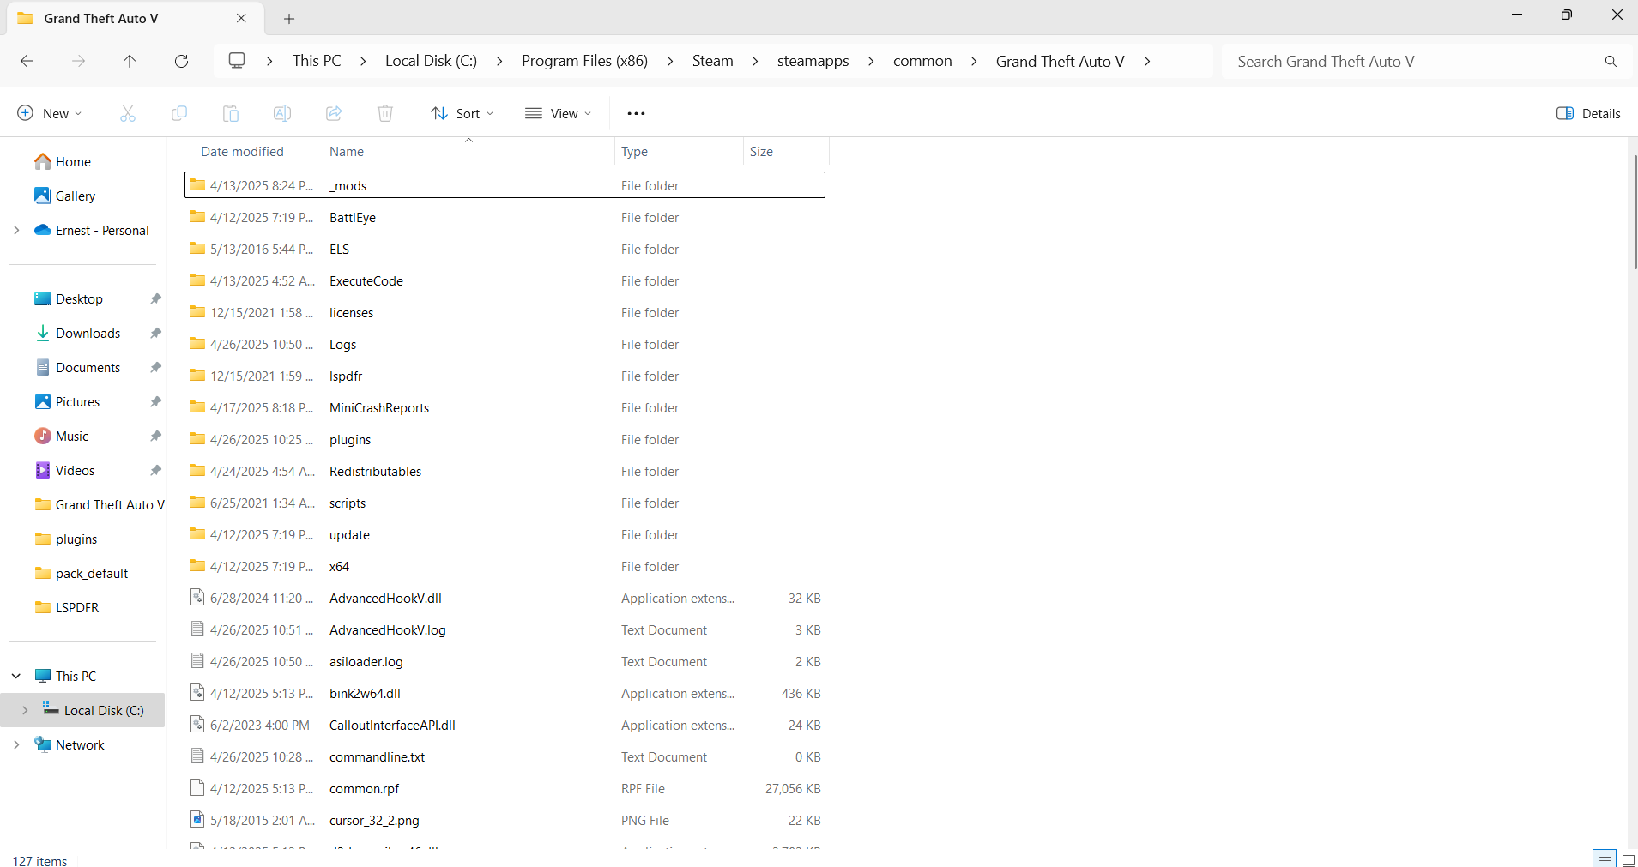Select the common.rpf file icon
The width and height of the screenshot is (1638, 867).
197,788
